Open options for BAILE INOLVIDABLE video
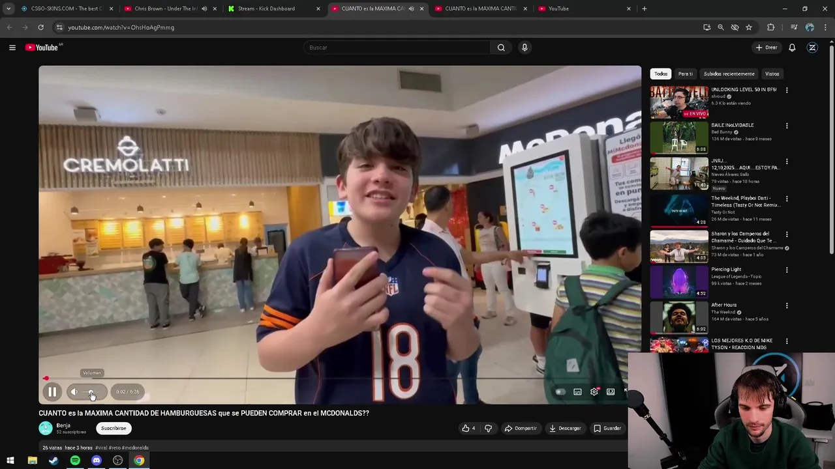 click(x=787, y=126)
